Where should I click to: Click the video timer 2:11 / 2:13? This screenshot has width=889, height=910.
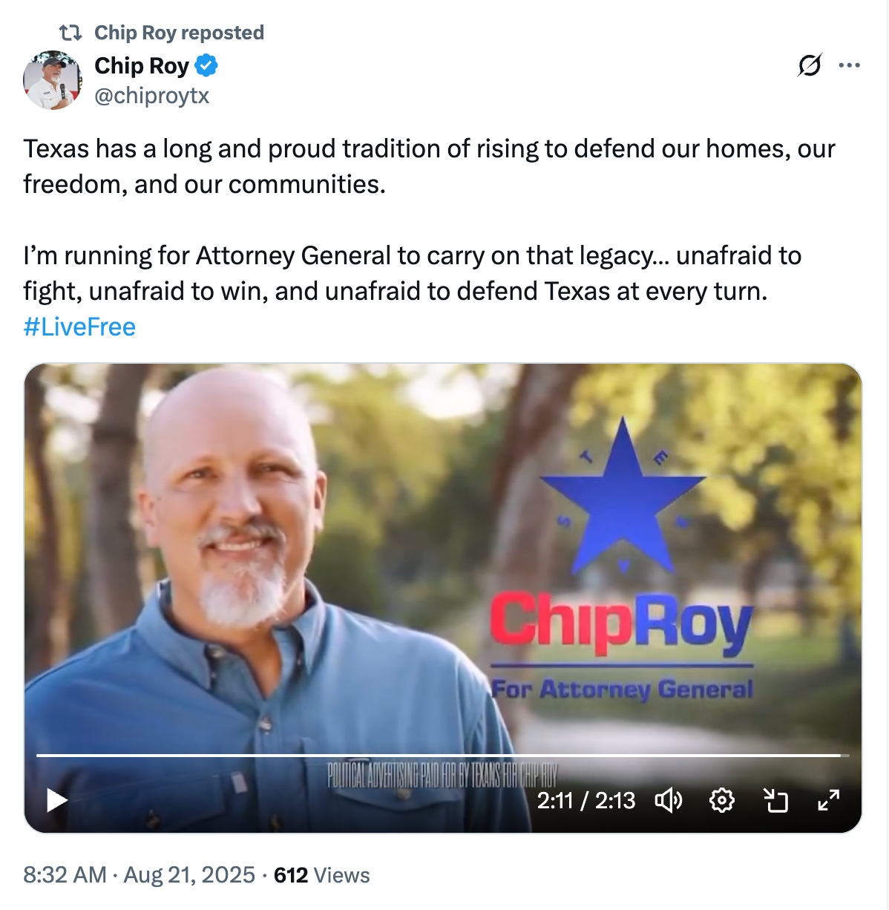(586, 800)
